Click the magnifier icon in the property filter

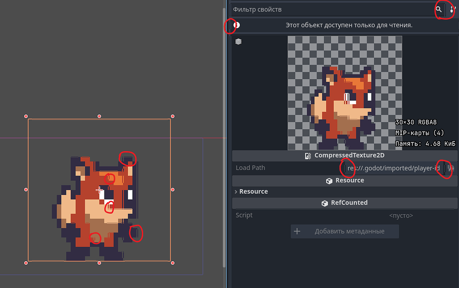pyautogui.click(x=438, y=9)
